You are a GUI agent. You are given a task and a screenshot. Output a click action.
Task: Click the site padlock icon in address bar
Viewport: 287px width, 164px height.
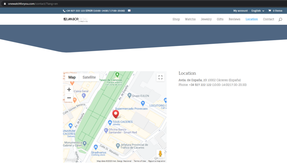[x=5, y=3]
